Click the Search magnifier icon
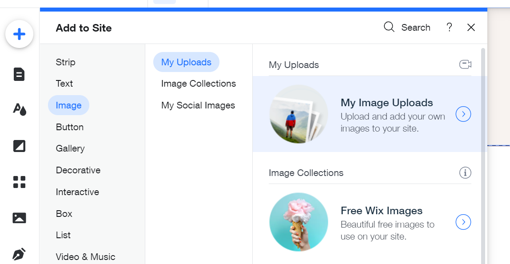This screenshot has width=510, height=264. click(389, 27)
